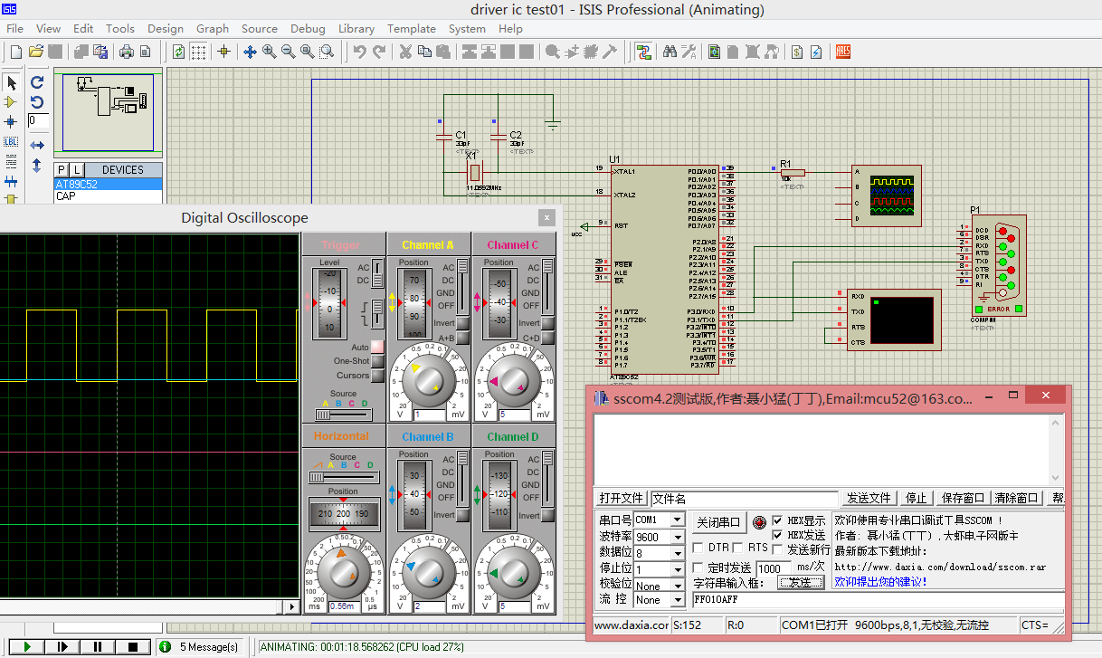Copy to clipboard icon

(424, 52)
